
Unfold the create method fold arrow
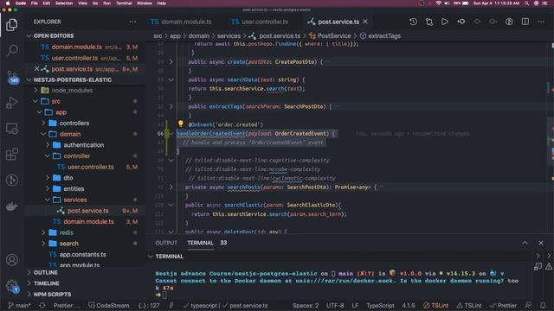coord(171,61)
